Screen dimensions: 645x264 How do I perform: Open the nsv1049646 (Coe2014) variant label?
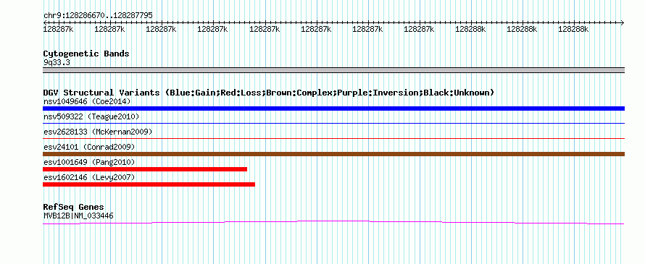pos(87,101)
